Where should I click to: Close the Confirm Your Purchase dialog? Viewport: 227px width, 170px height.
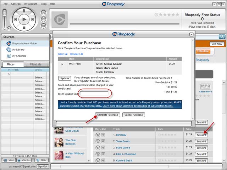coord(191,34)
